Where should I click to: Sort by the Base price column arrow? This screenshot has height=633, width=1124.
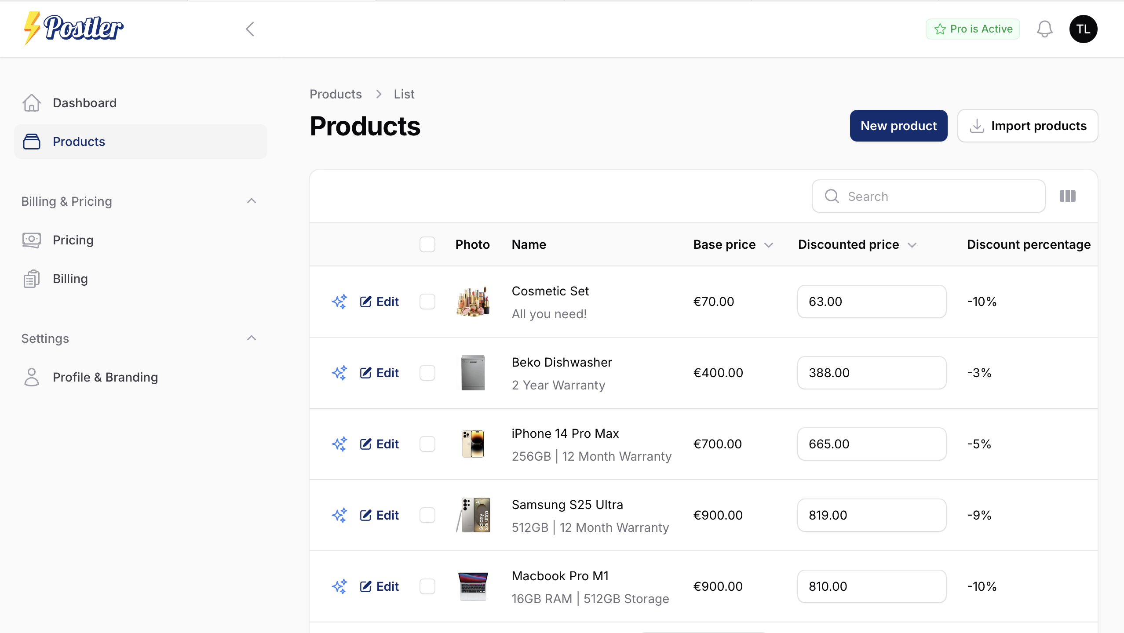768,245
